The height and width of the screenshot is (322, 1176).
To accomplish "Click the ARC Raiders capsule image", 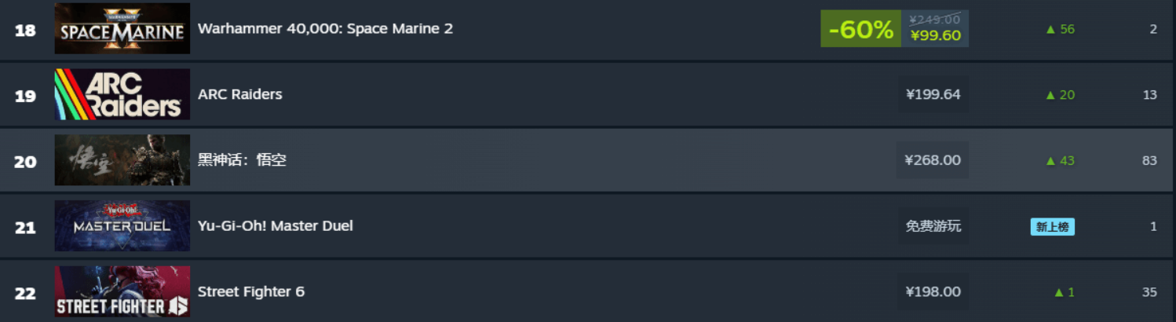I will pos(122,94).
